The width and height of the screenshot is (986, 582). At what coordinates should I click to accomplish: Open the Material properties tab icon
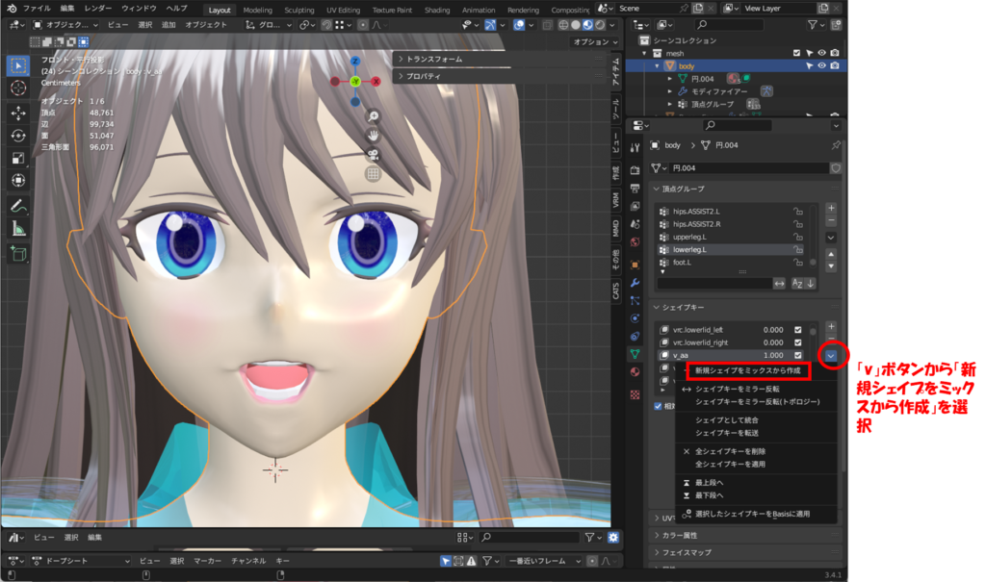click(635, 372)
